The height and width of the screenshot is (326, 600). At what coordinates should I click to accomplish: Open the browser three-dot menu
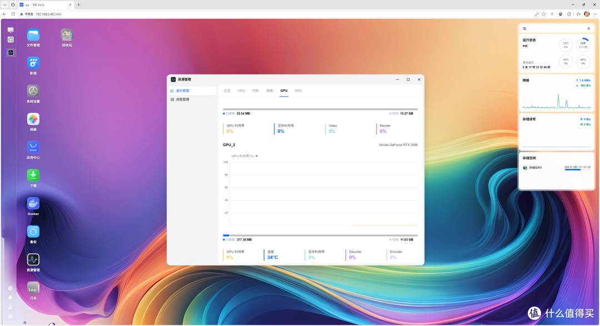(x=595, y=14)
